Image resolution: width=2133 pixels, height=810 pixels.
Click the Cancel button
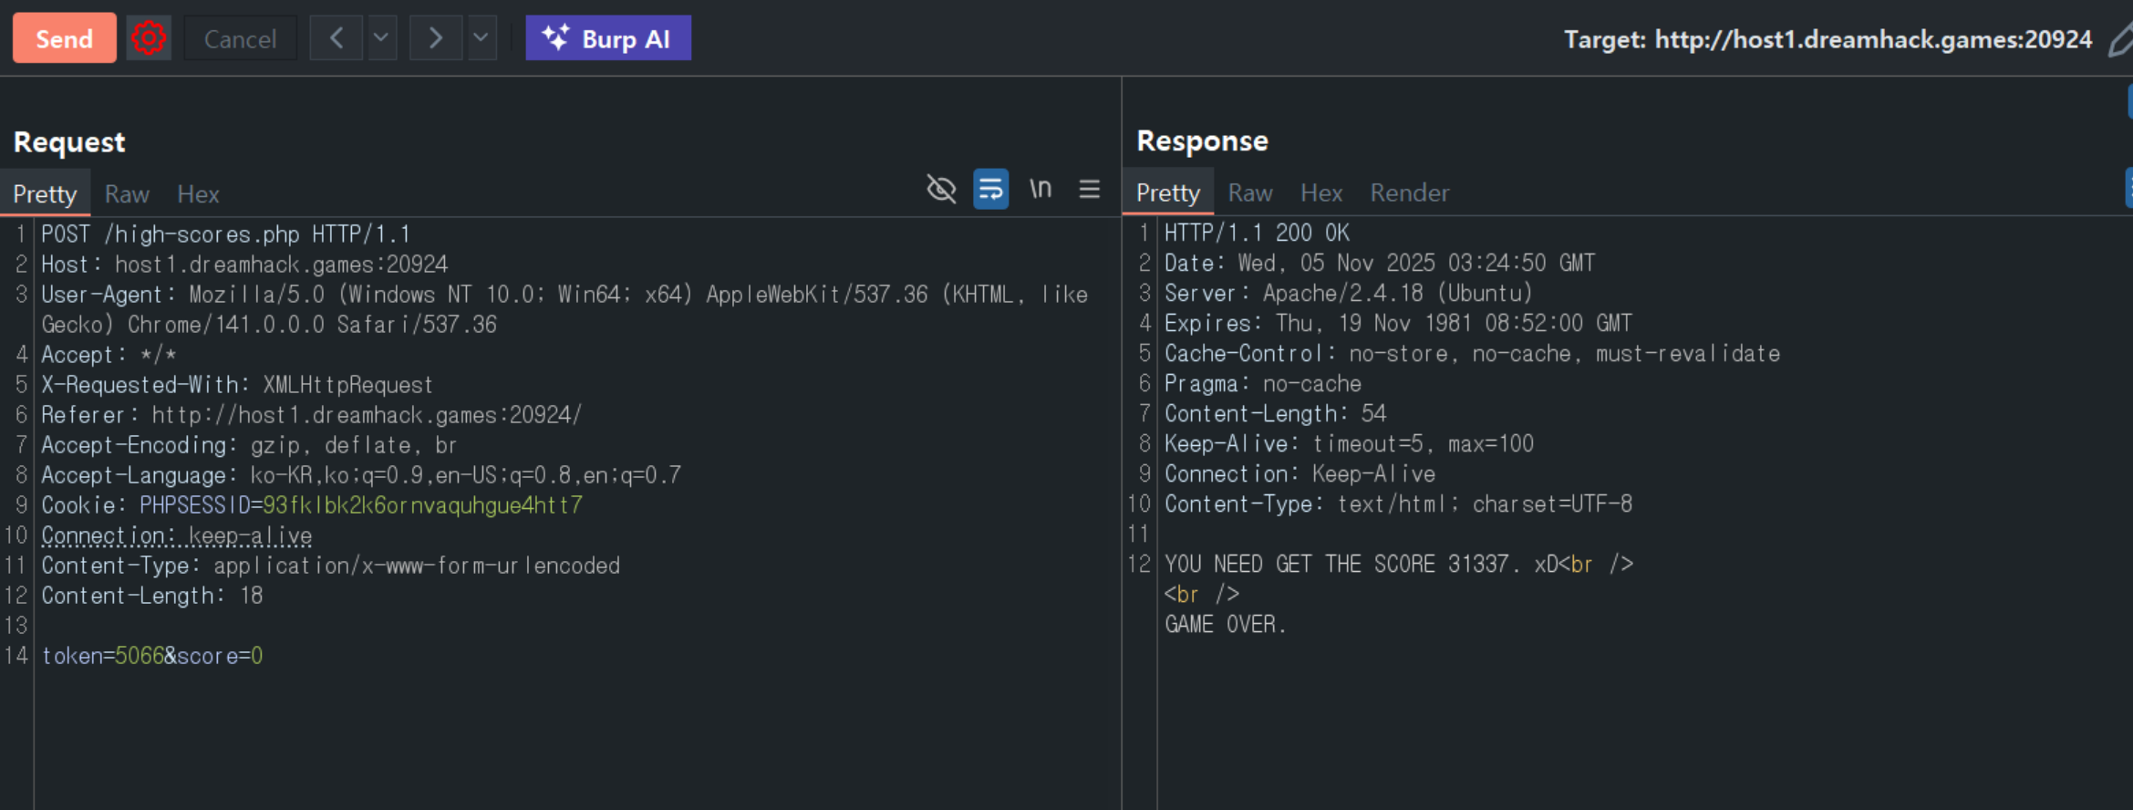[x=240, y=38]
